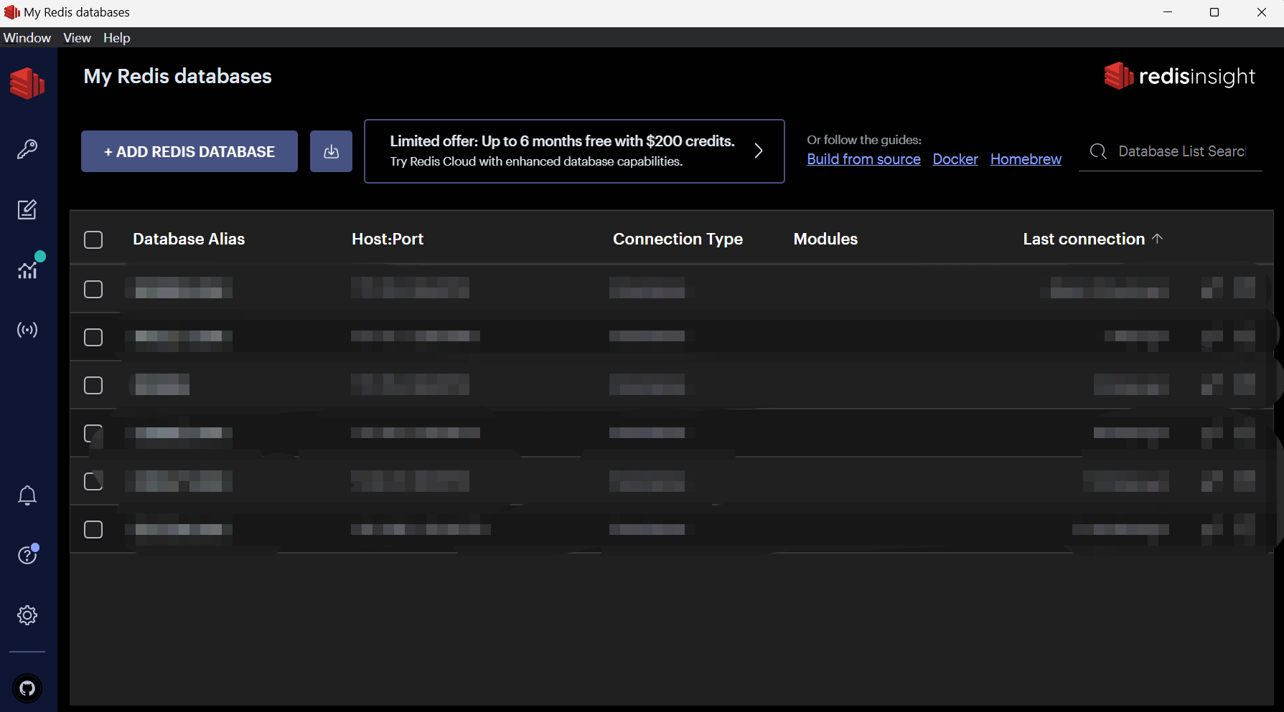Open the Window menu

(x=27, y=38)
